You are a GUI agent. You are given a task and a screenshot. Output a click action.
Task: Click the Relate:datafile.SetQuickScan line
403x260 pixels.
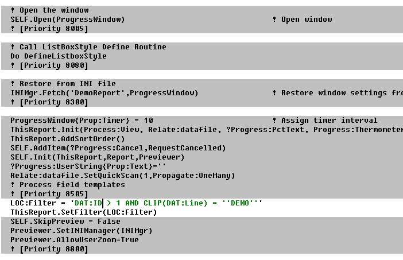point(123,176)
